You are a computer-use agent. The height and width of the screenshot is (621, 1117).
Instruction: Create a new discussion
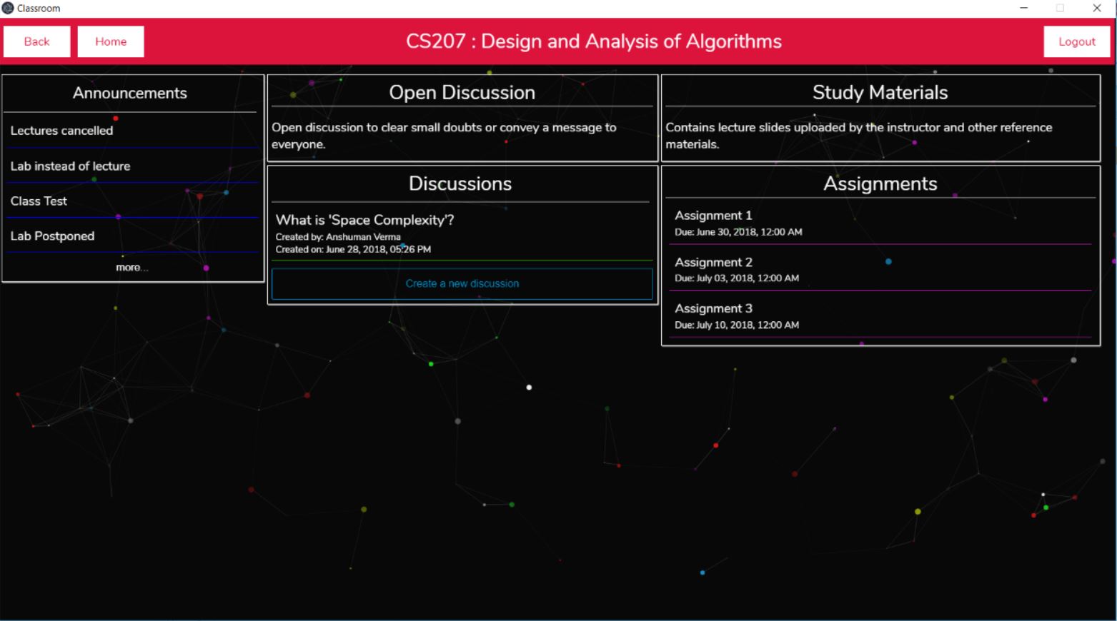coord(462,283)
